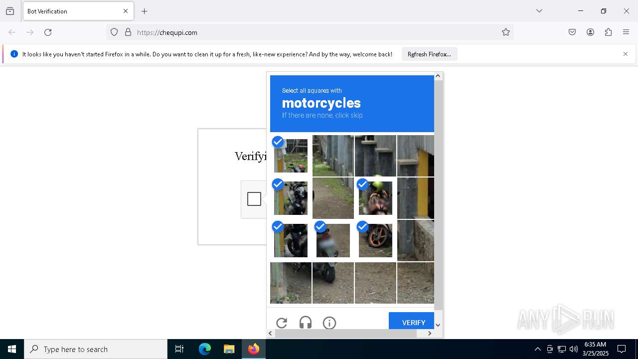
Task: Go back to previous page
Action: (12, 32)
